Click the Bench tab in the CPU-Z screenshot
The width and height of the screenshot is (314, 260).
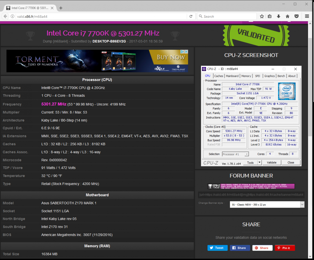(281, 76)
